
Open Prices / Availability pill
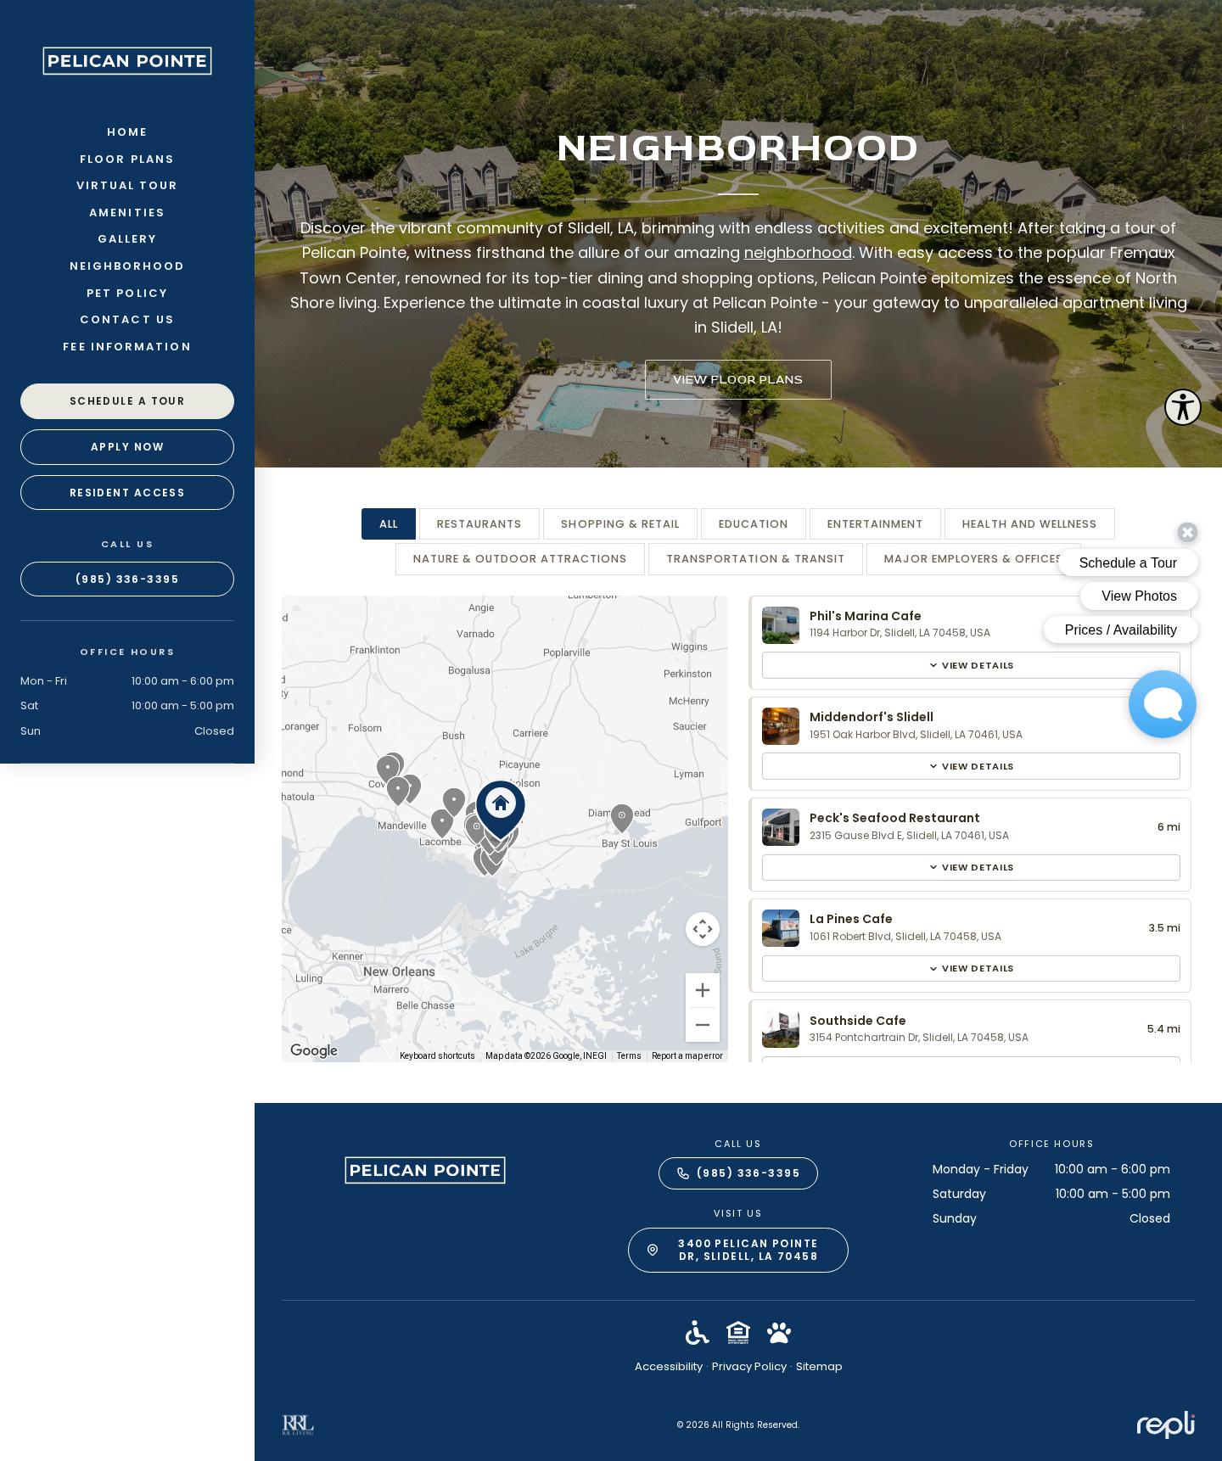pos(1121,630)
